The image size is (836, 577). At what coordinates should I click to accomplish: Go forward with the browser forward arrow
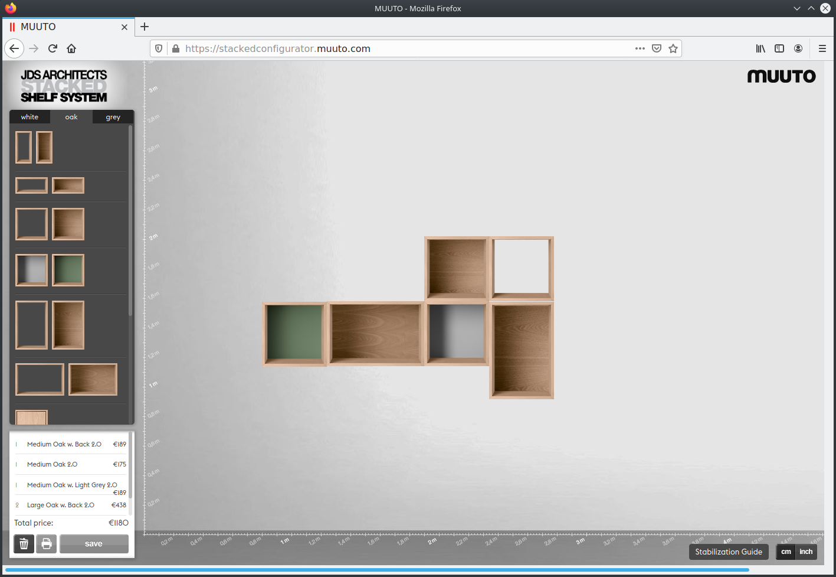pyautogui.click(x=34, y=48)
